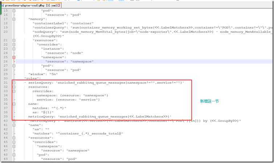The image size is (274, 163).
Task: Place cursor on the "nodeQuery" line
Action: tap(152, 32)
